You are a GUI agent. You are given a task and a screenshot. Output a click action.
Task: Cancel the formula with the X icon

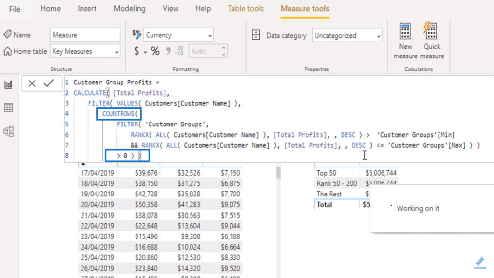[x=32, y=83]
